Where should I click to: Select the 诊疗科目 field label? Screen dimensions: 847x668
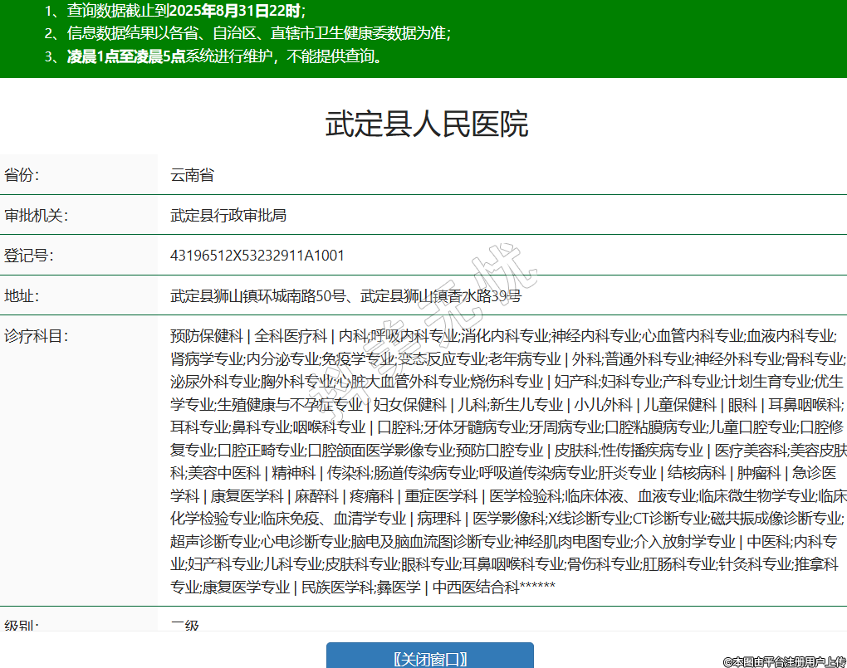tap(36, 336)
